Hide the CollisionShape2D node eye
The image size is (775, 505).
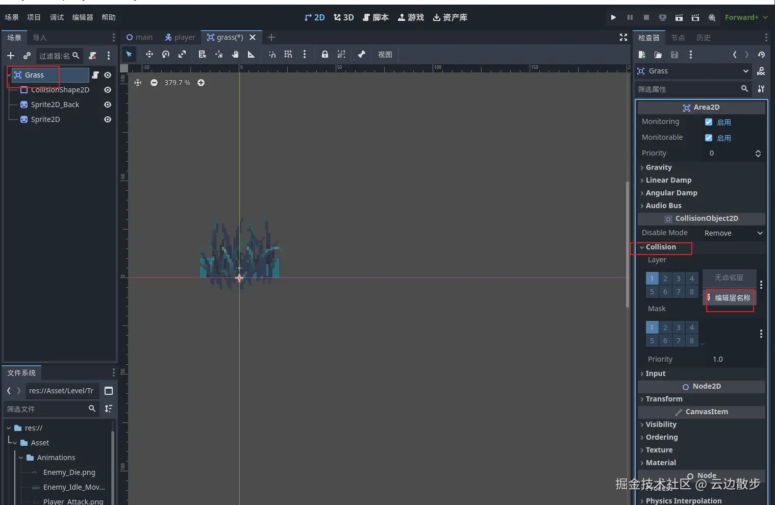(x=108, y=90)
